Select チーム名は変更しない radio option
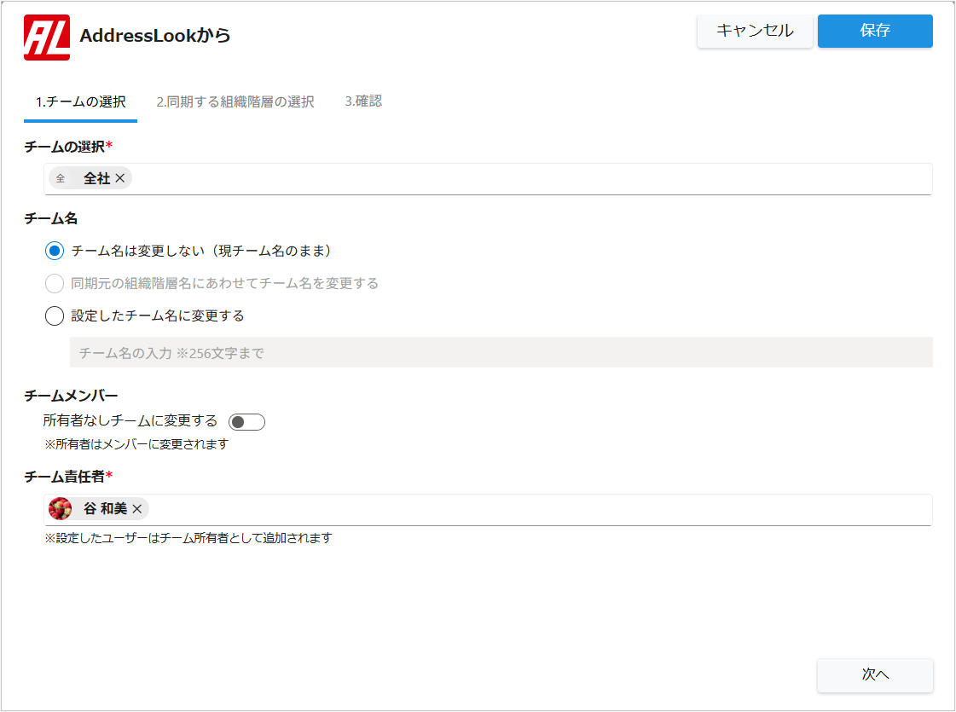The height and width of the screenshot is (712, 956). pyautogui.click(x=55, y=251)
